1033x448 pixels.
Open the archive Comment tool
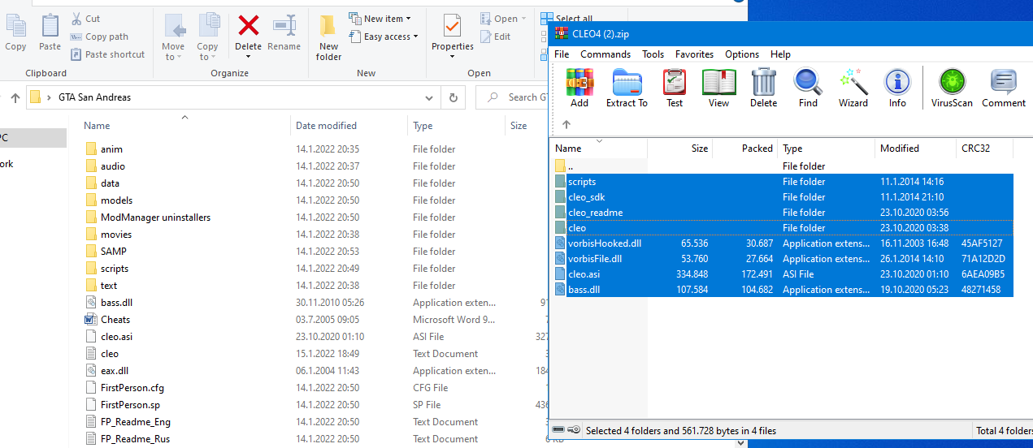[x=1004, y=88]
